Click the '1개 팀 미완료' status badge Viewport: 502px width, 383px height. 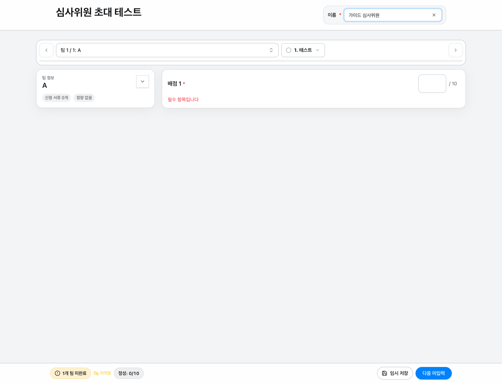[70, 373]
